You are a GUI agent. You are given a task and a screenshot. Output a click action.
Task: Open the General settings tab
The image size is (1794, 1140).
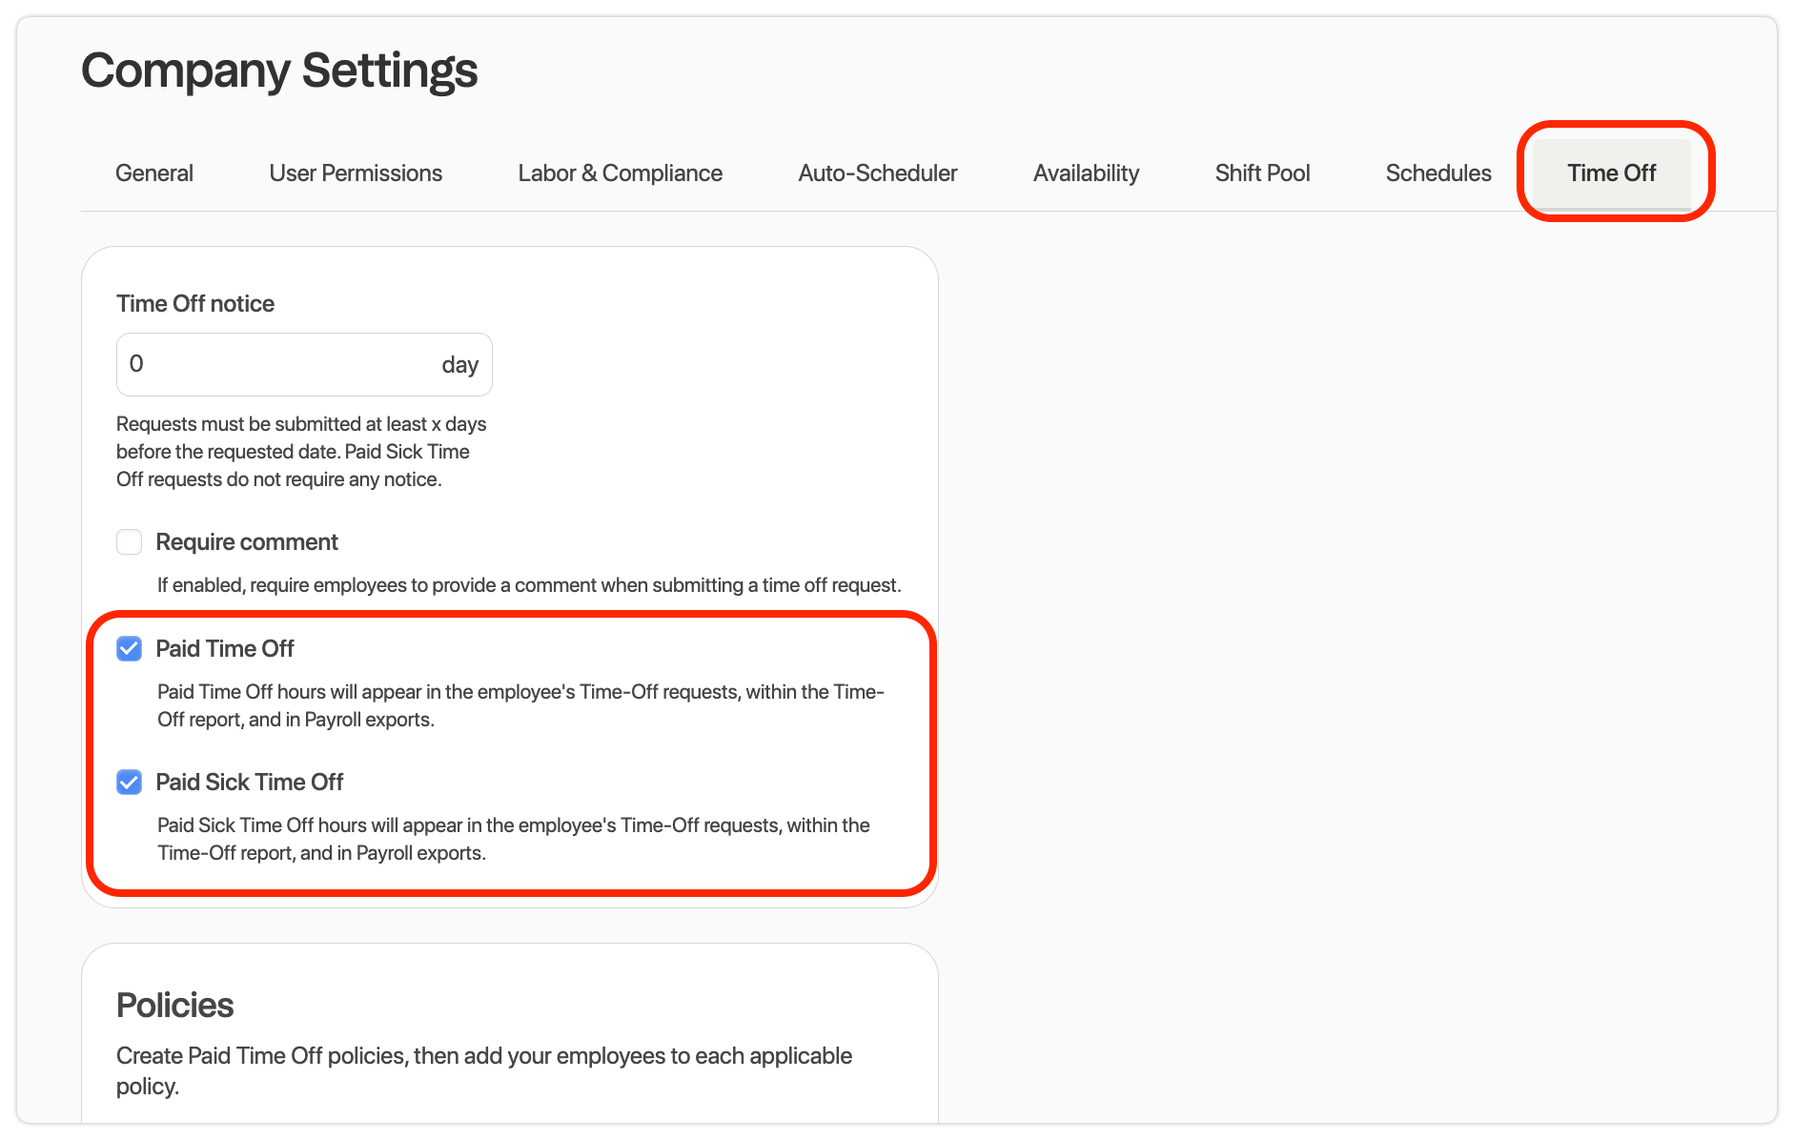click(x=153, y=173)
